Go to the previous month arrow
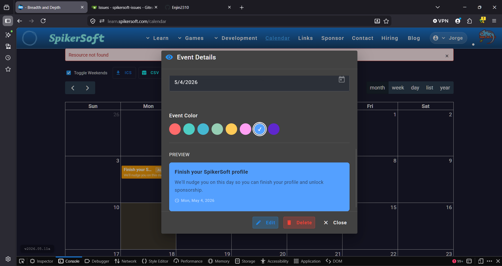 pos(73,88)
